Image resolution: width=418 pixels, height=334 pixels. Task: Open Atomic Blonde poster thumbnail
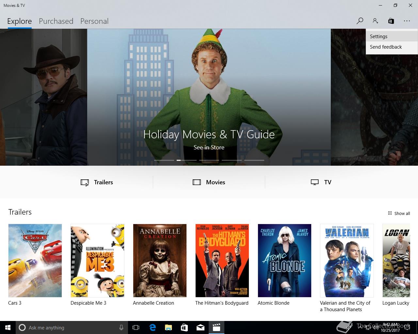tap(284, 260)
